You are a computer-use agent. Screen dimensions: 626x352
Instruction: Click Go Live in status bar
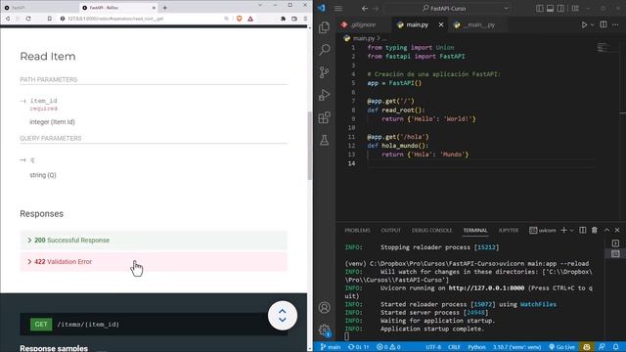point(561,347)
